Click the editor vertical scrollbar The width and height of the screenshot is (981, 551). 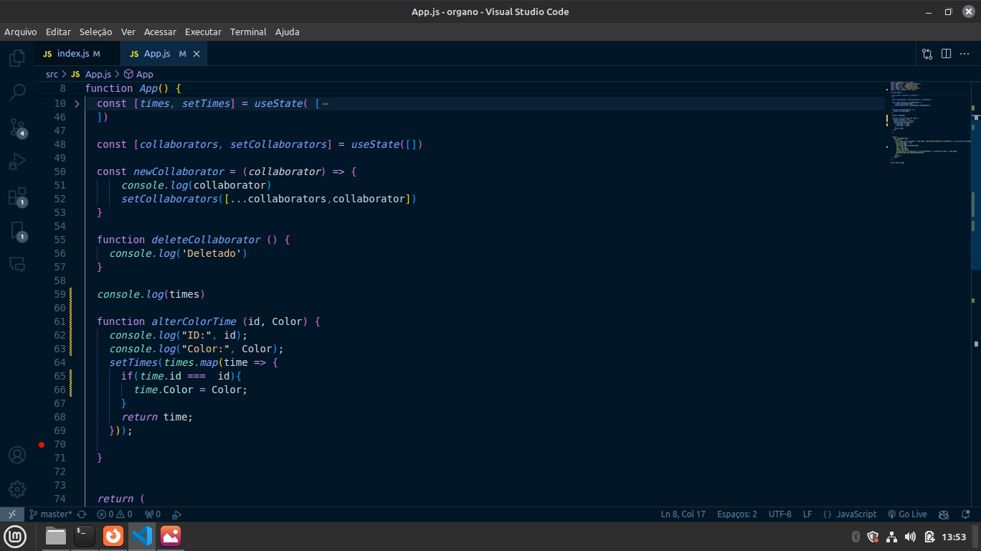coord(976,294)
